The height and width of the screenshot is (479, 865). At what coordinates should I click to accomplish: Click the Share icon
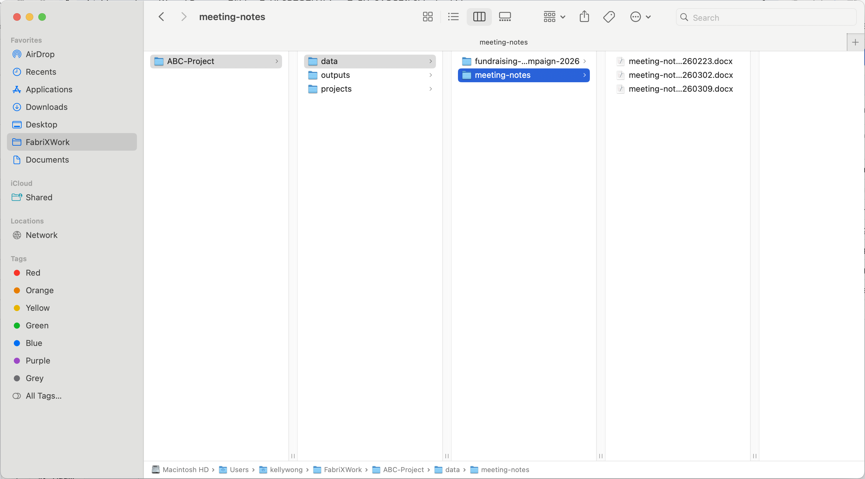584,17
